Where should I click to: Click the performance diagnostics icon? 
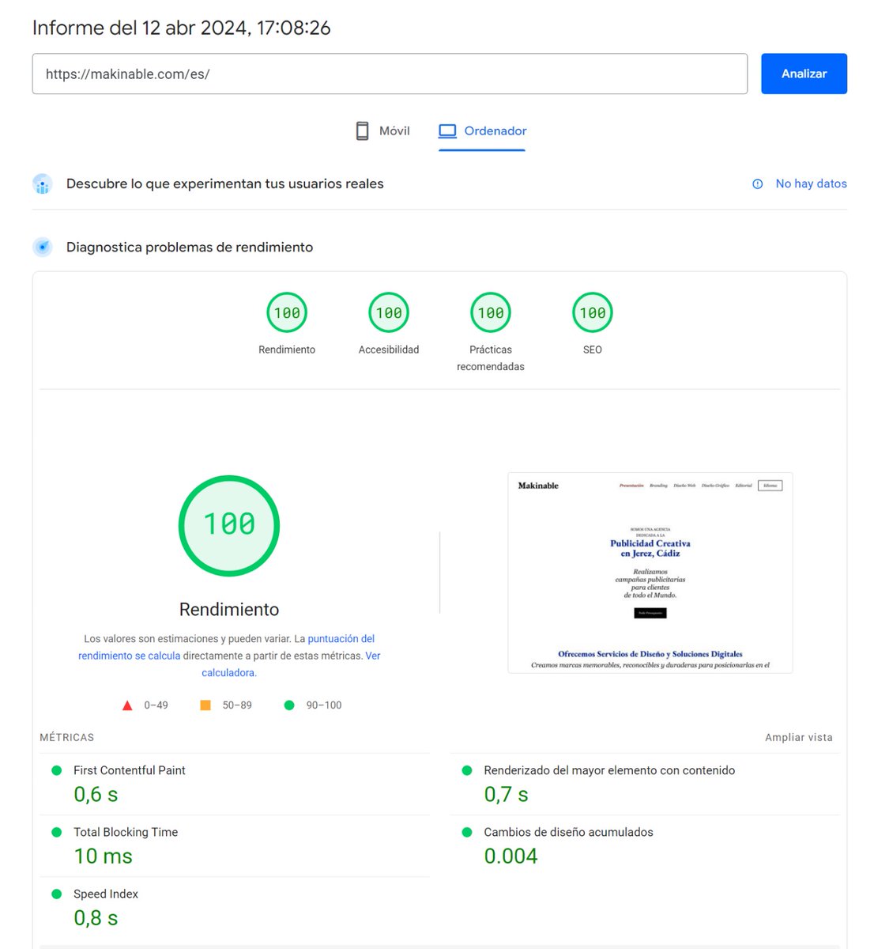[x=43, y=248]
